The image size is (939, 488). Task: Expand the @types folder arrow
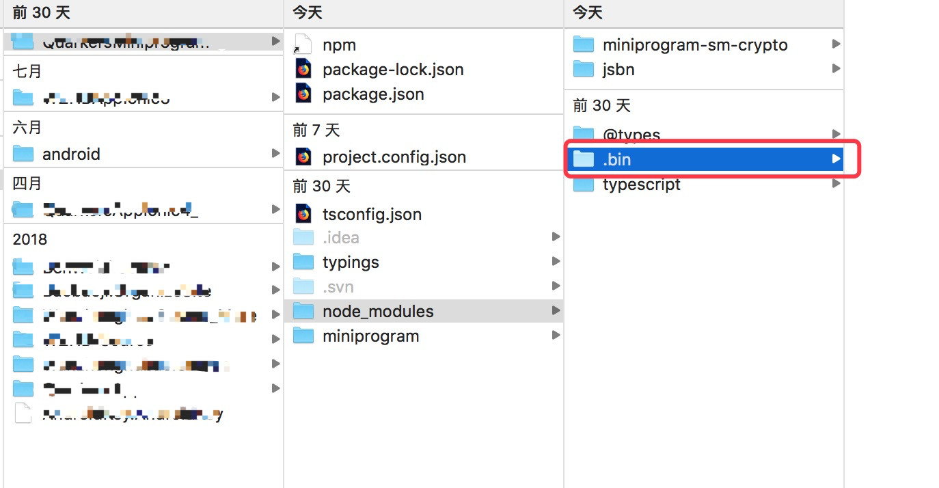[836, 134]
